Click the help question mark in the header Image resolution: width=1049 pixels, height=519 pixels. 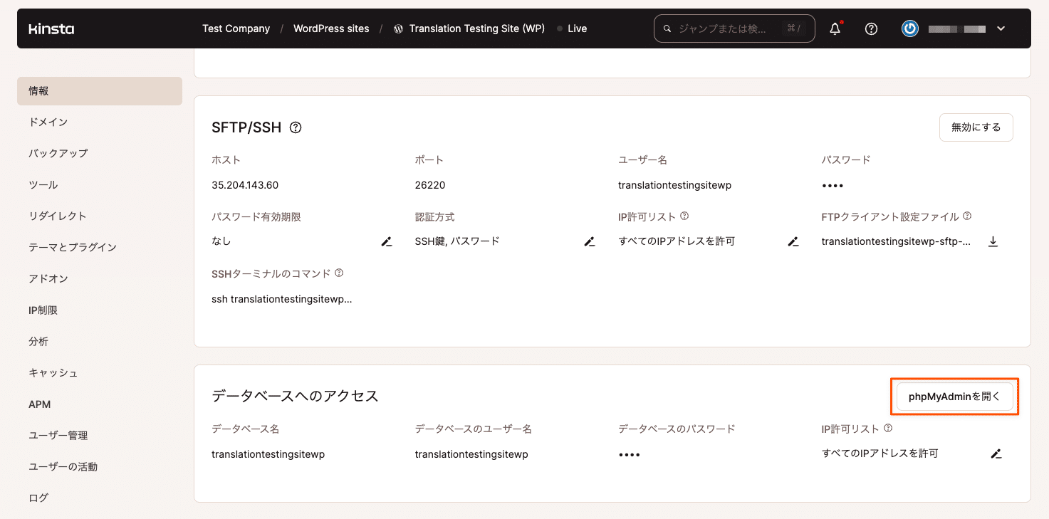coord(871,28)
